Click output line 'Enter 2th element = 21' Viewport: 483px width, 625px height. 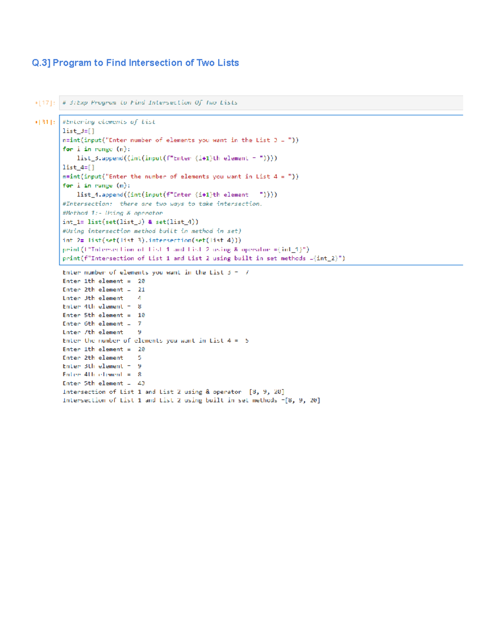tap(103, 290)
